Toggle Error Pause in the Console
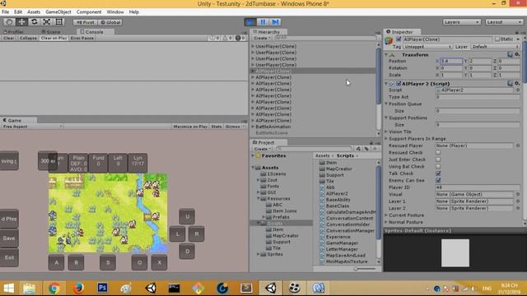527x296 pixels. (x=82, y=38)
